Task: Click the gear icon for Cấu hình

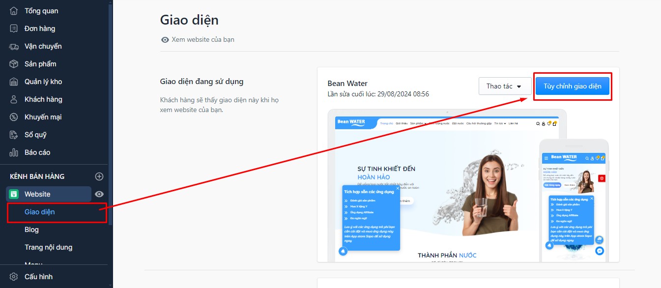Action: click(14, 277)
